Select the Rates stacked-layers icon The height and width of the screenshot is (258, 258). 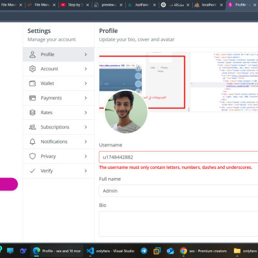coord(32,112)
